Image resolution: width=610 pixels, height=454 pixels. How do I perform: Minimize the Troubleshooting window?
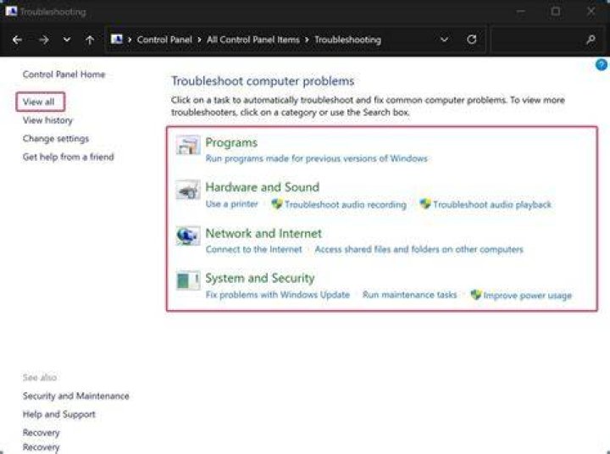point(520,12)
